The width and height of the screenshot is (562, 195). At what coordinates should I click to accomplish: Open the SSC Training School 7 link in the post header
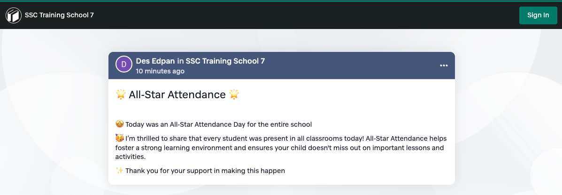pyautogui.click(x=225, y=61)
